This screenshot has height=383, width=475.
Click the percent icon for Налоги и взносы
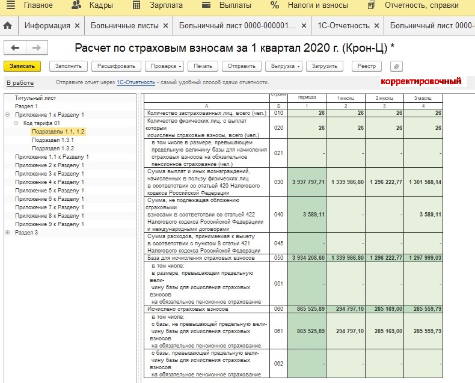pyautogui.click(x=275, y=5)
